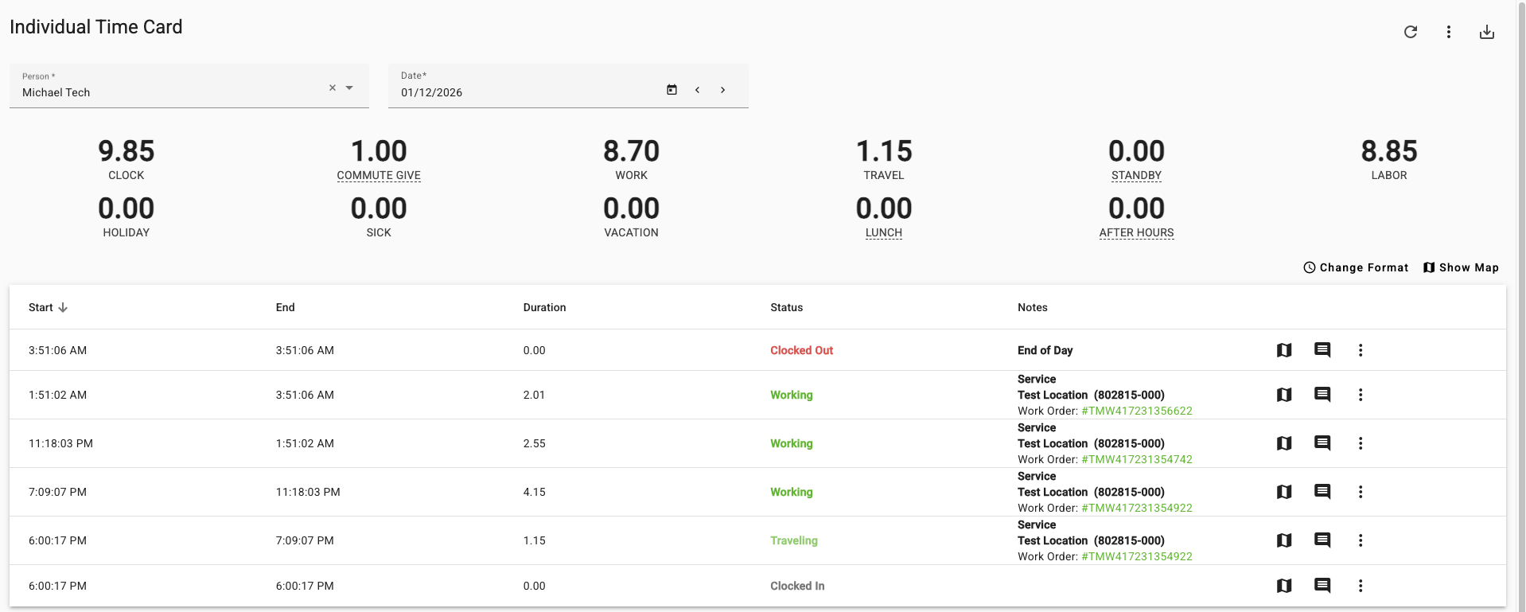Click the Clocked Out status text

801,350
